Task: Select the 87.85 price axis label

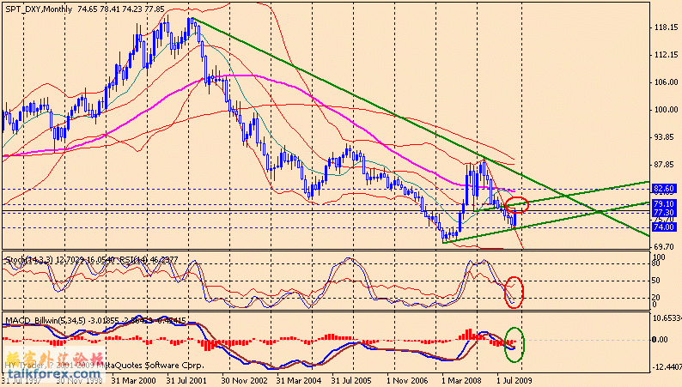Action: pos(664,165)
